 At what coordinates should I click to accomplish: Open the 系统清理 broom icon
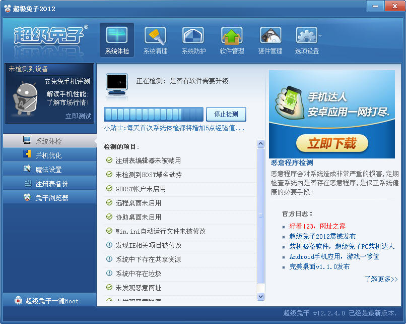(x=155, y=36)
